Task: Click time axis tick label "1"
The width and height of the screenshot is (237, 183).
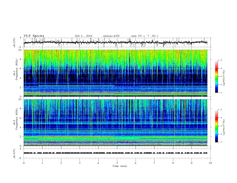Action: (x=42, y=163)
